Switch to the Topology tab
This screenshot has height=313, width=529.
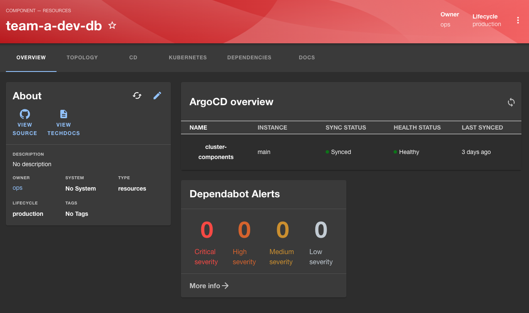[82, 58]
